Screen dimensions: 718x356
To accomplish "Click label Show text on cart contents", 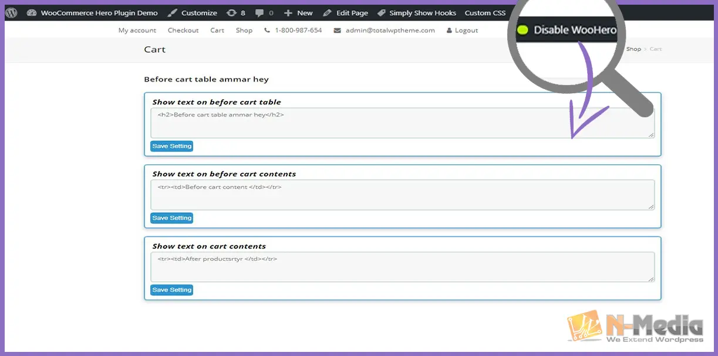I will (209, 246).
